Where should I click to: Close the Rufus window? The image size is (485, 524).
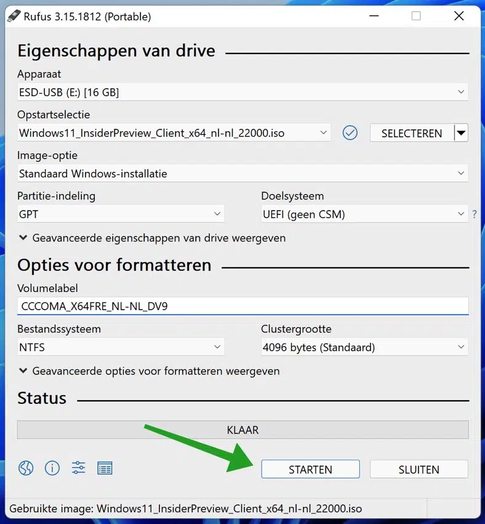point(459,16)
